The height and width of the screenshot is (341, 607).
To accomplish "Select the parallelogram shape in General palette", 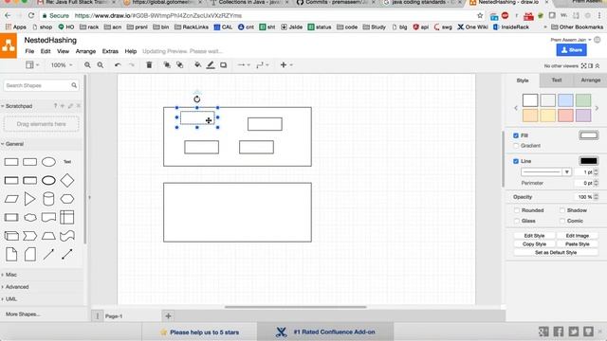I will (11, 199).
